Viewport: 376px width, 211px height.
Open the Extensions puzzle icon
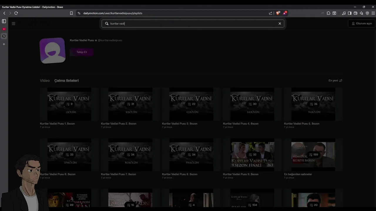[x=328, y=13]
